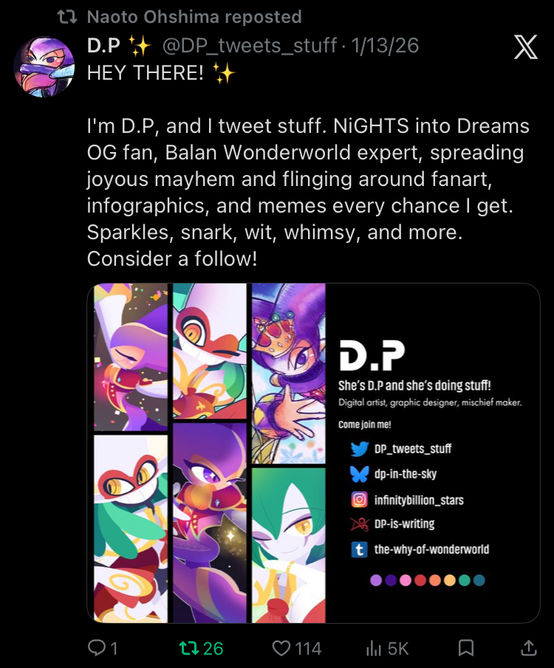Image resolution: width=554 pixels, height=668 pixels.
Task: Click the X logo icon
Action: pos(525,47)
